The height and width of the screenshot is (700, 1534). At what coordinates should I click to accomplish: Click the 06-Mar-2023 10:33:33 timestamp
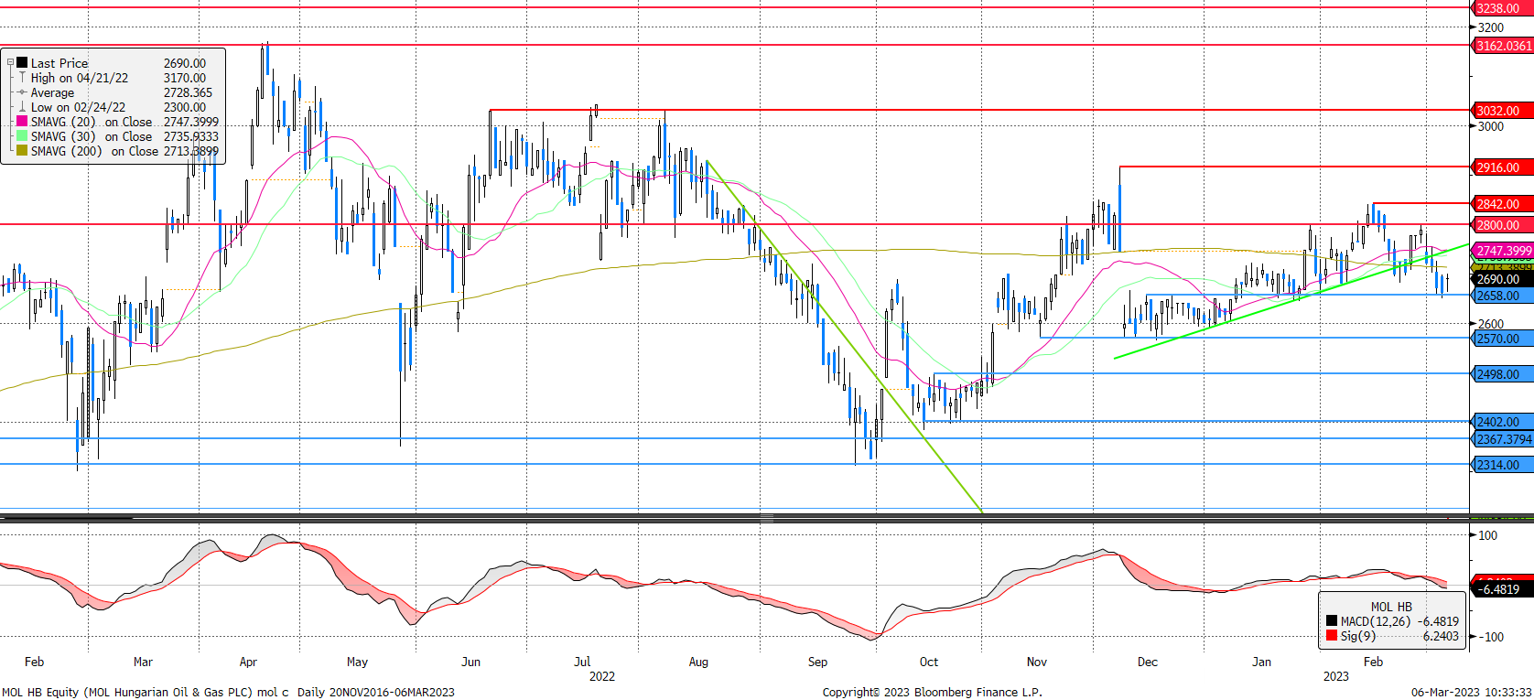click(x=1471, y=692)
